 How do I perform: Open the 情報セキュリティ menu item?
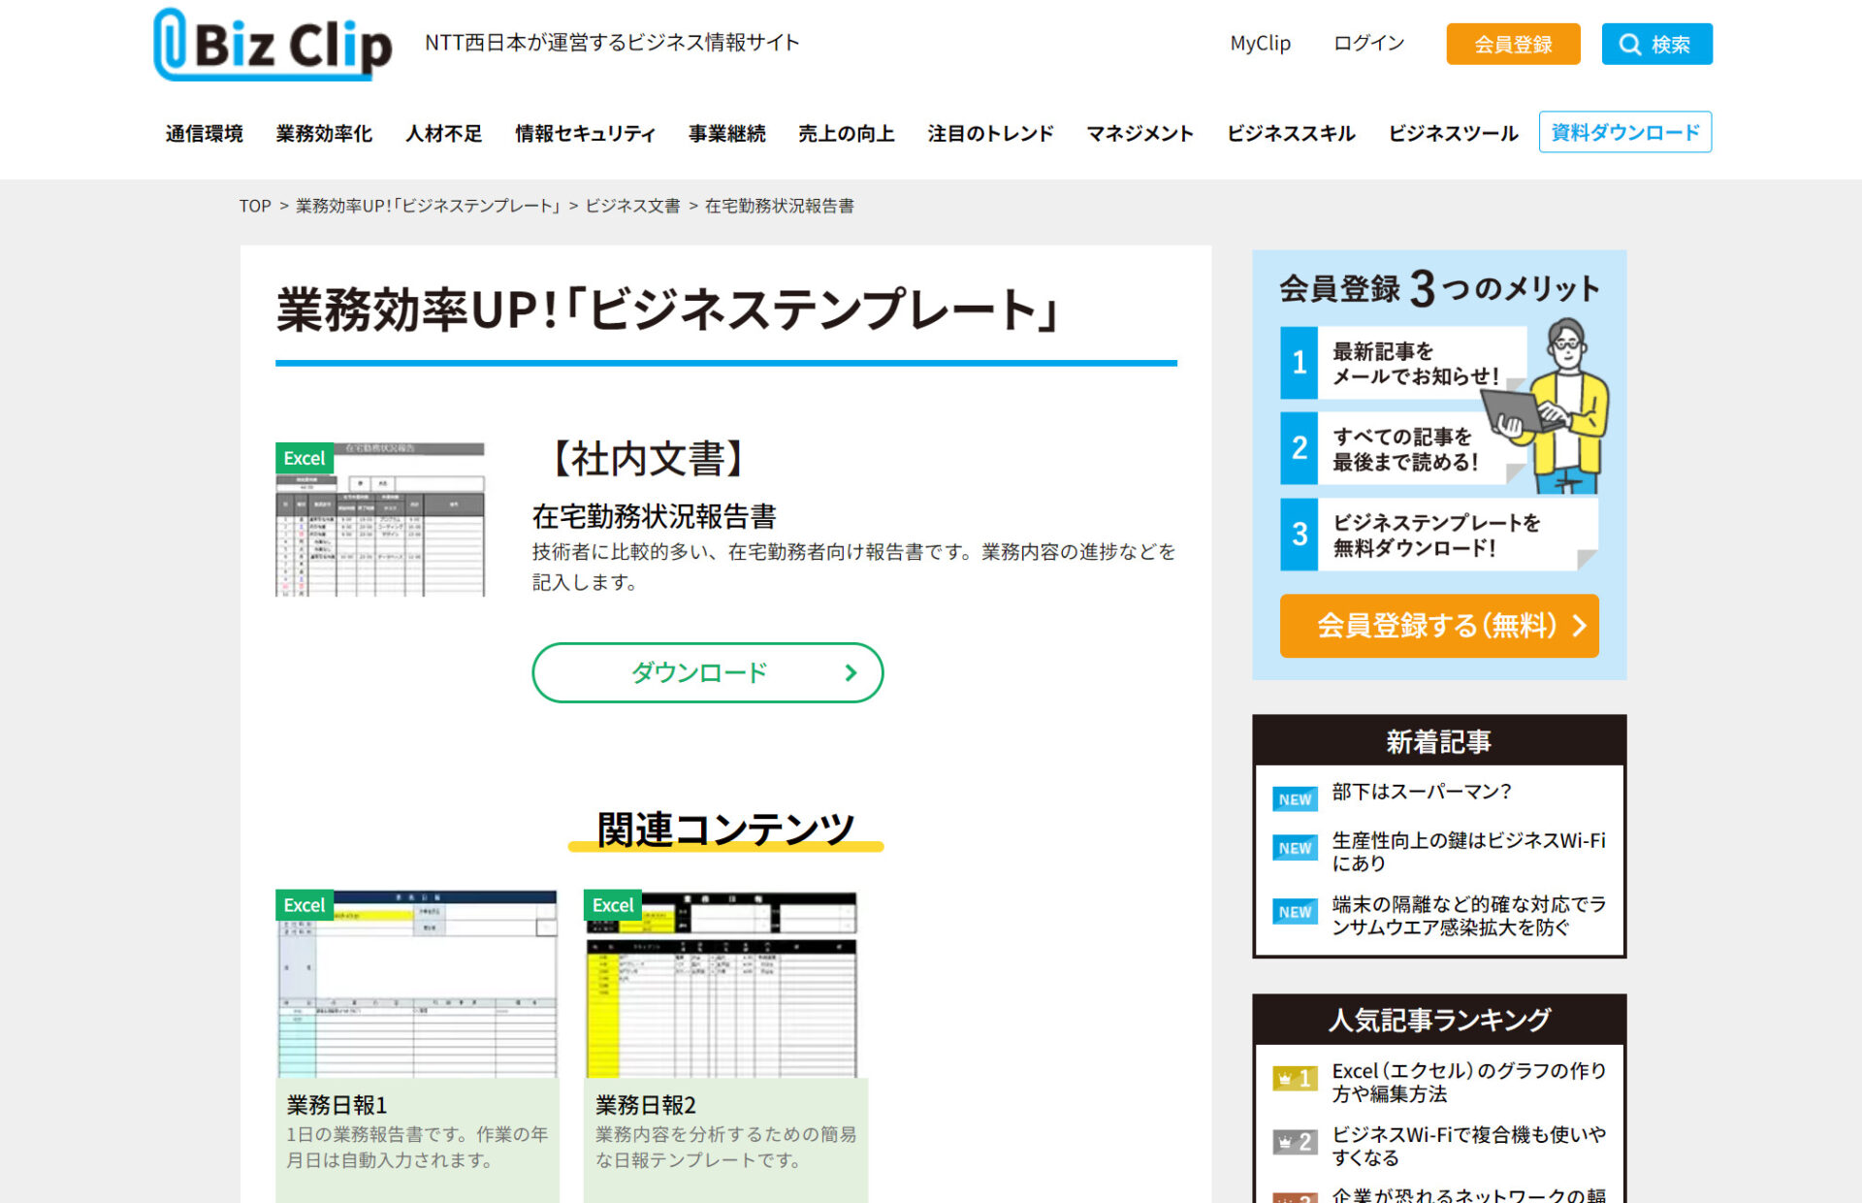coord(584,134)
